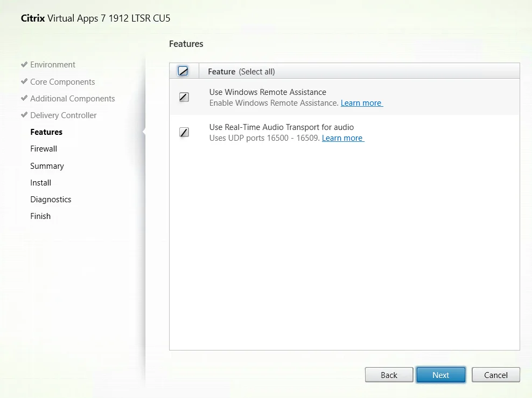532x398 pixels.
Task: Go to the Delivery Controller step
Action: pyautogui.click(x=64, y=115)
